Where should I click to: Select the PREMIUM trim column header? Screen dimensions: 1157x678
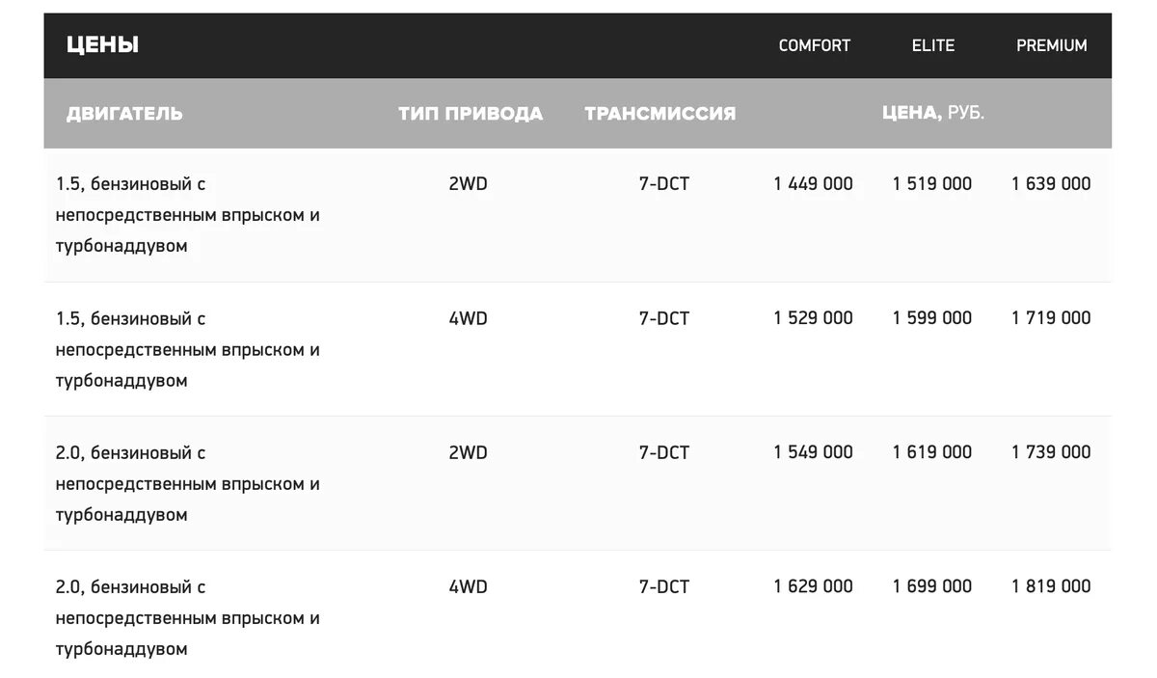click(1052, 45)
